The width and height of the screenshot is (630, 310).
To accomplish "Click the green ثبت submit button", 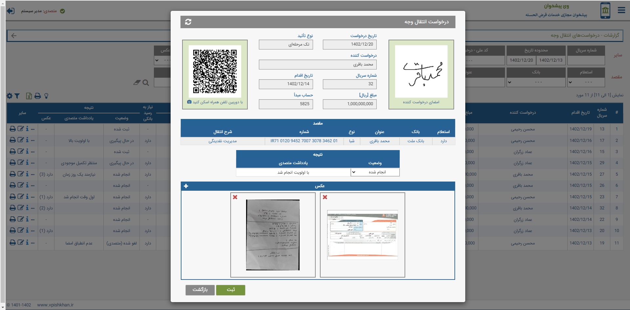I will 231,290.
